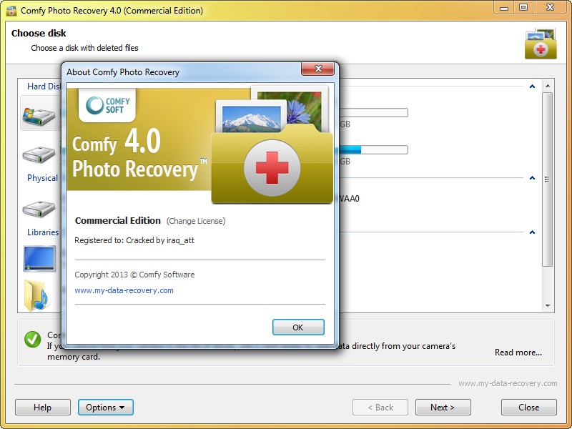This screenshot has width=572, height=429.
Task: Select the Music folder library icon
Action: 36,295
